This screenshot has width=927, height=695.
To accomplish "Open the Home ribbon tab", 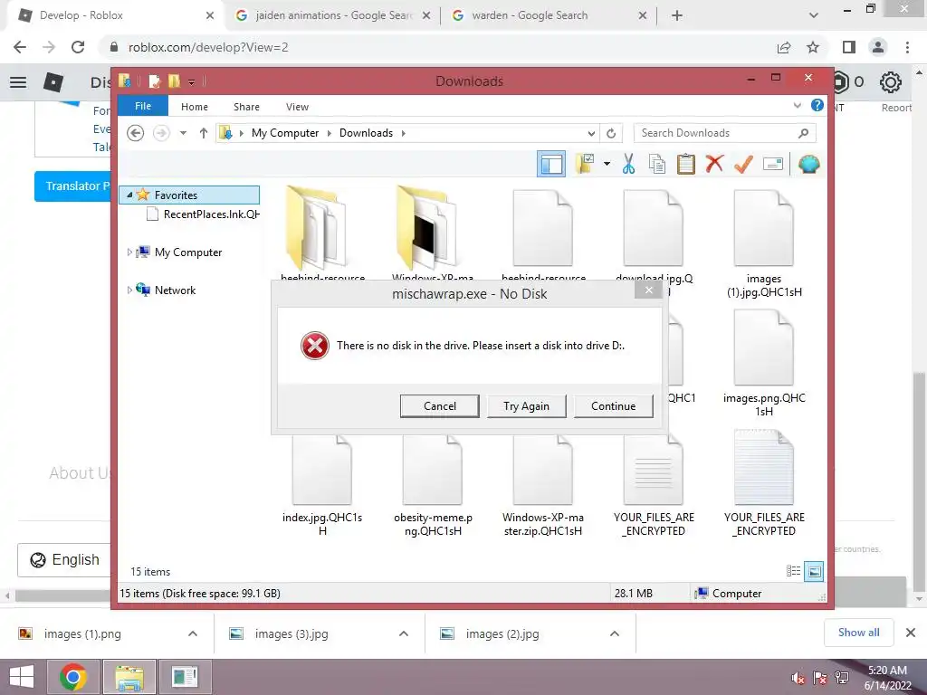I will [195, 107].
